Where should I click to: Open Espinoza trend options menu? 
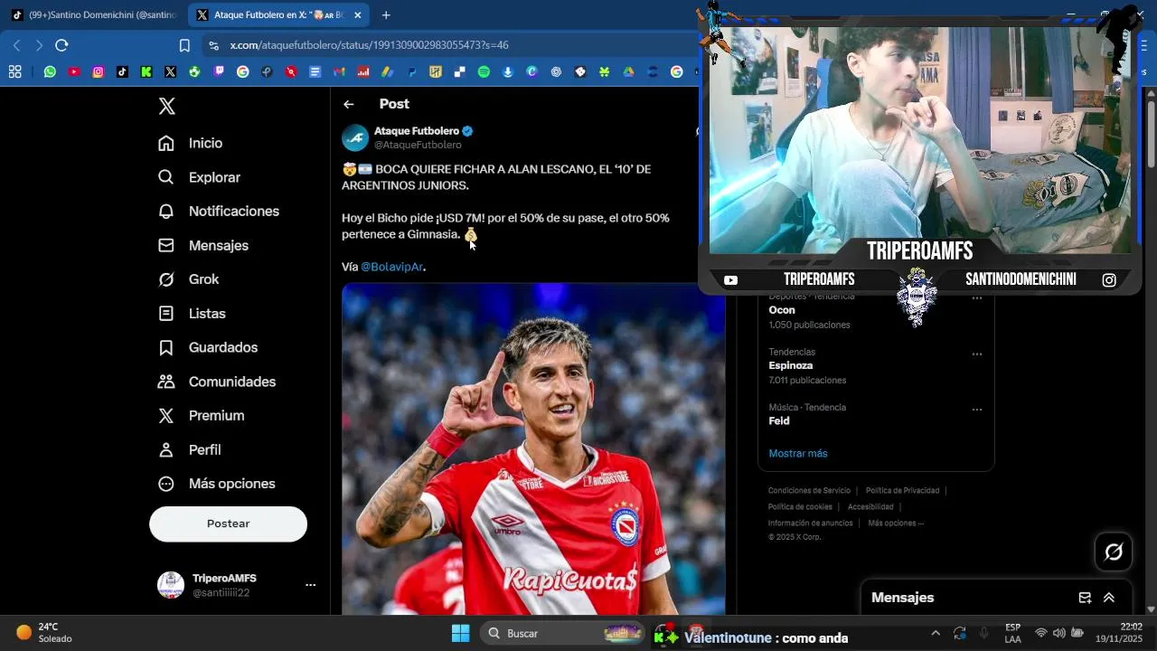[x=976, y=354]
